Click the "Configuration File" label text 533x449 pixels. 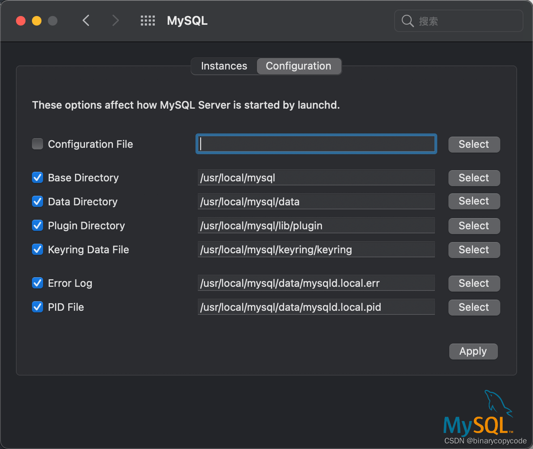point(91,144)
